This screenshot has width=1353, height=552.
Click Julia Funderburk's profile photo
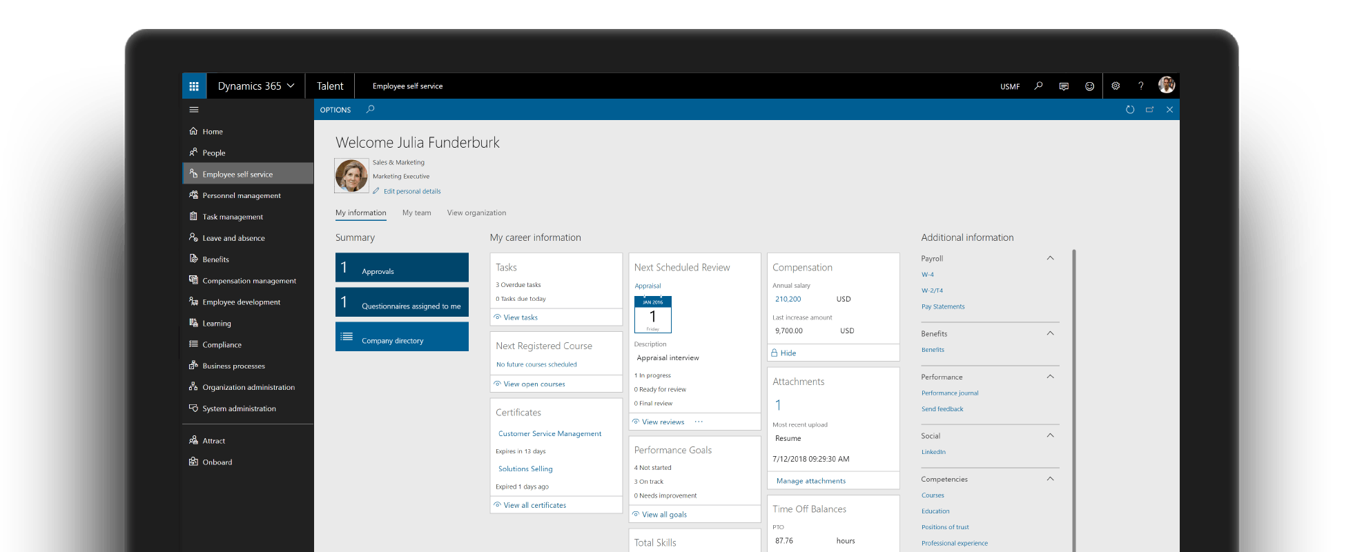click(351, 176)
